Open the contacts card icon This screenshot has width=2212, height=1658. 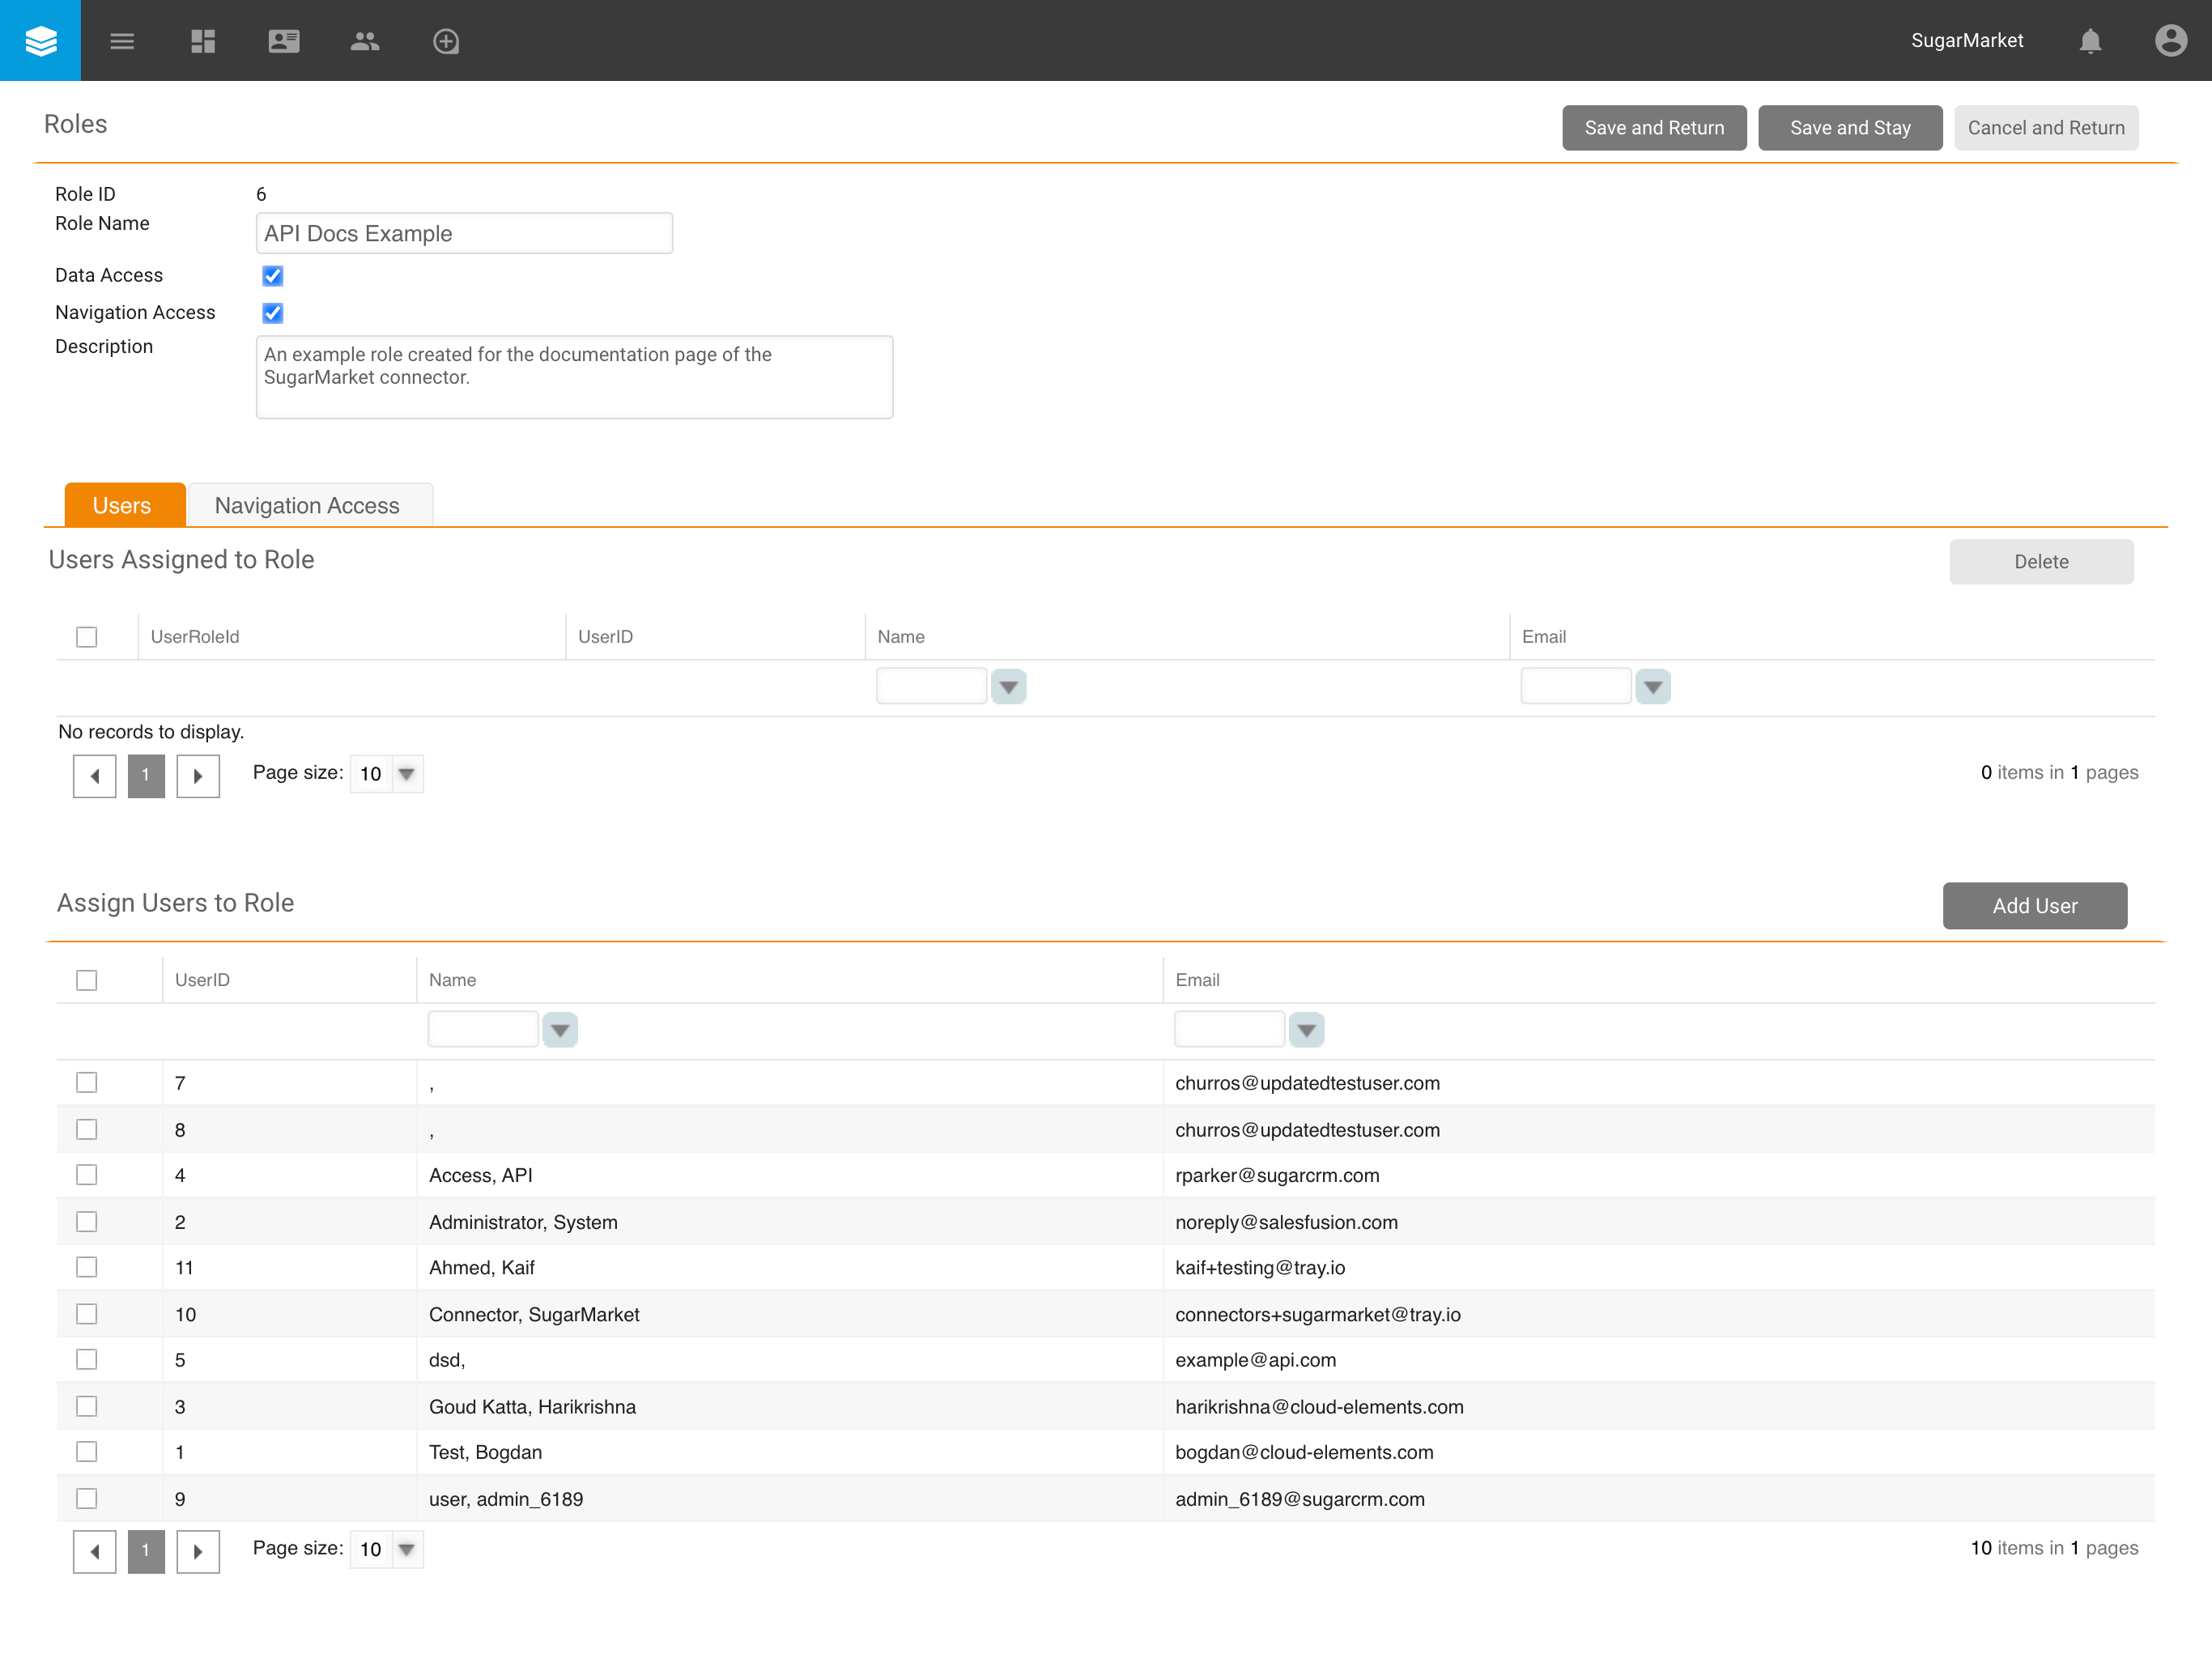(x=284, y=41)
